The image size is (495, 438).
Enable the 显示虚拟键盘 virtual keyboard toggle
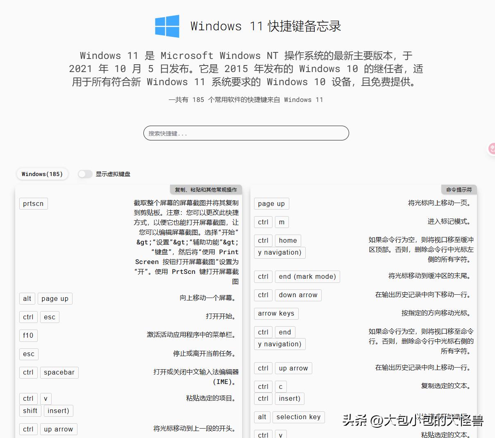coord(85,174)
